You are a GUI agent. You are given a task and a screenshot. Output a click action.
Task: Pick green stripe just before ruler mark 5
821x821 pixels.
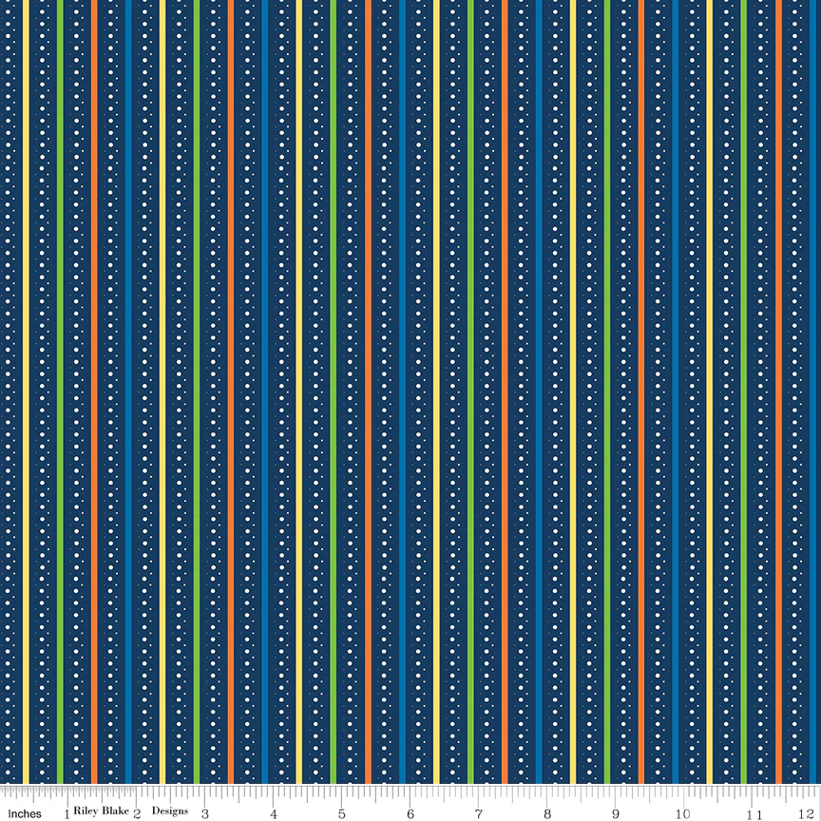[x=334, y=391]
